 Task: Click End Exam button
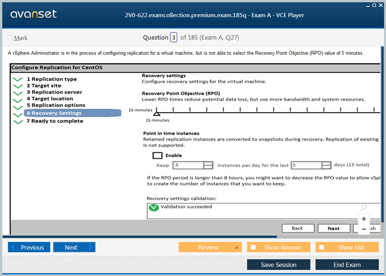point(347,264)
